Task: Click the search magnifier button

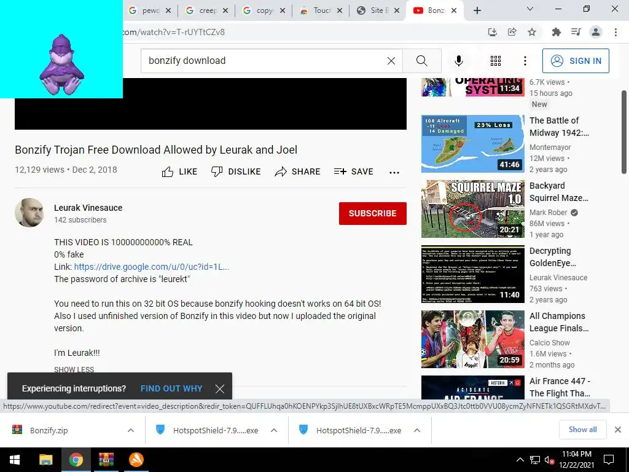Action: click(421, 61)
